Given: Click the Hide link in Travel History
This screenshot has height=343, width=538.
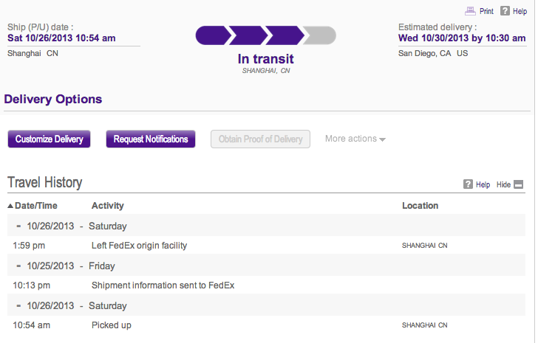Looking at the screenshot, I should (x=503, y=184).
